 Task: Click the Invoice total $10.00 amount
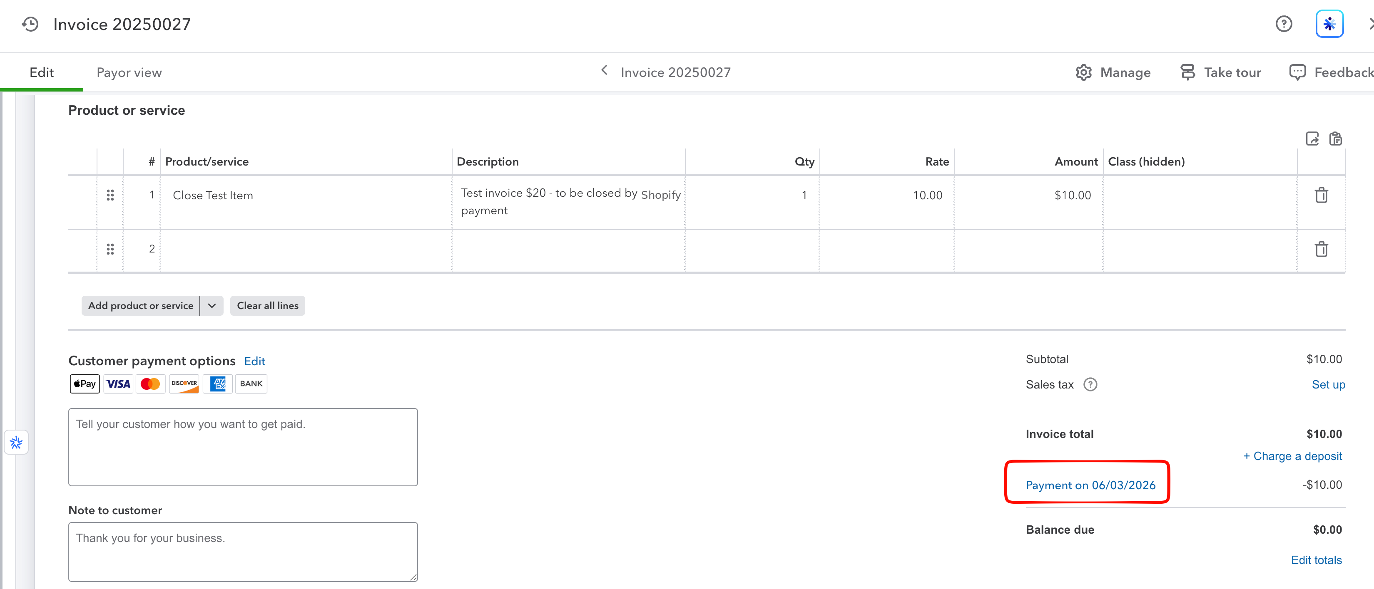(1324, 434)
